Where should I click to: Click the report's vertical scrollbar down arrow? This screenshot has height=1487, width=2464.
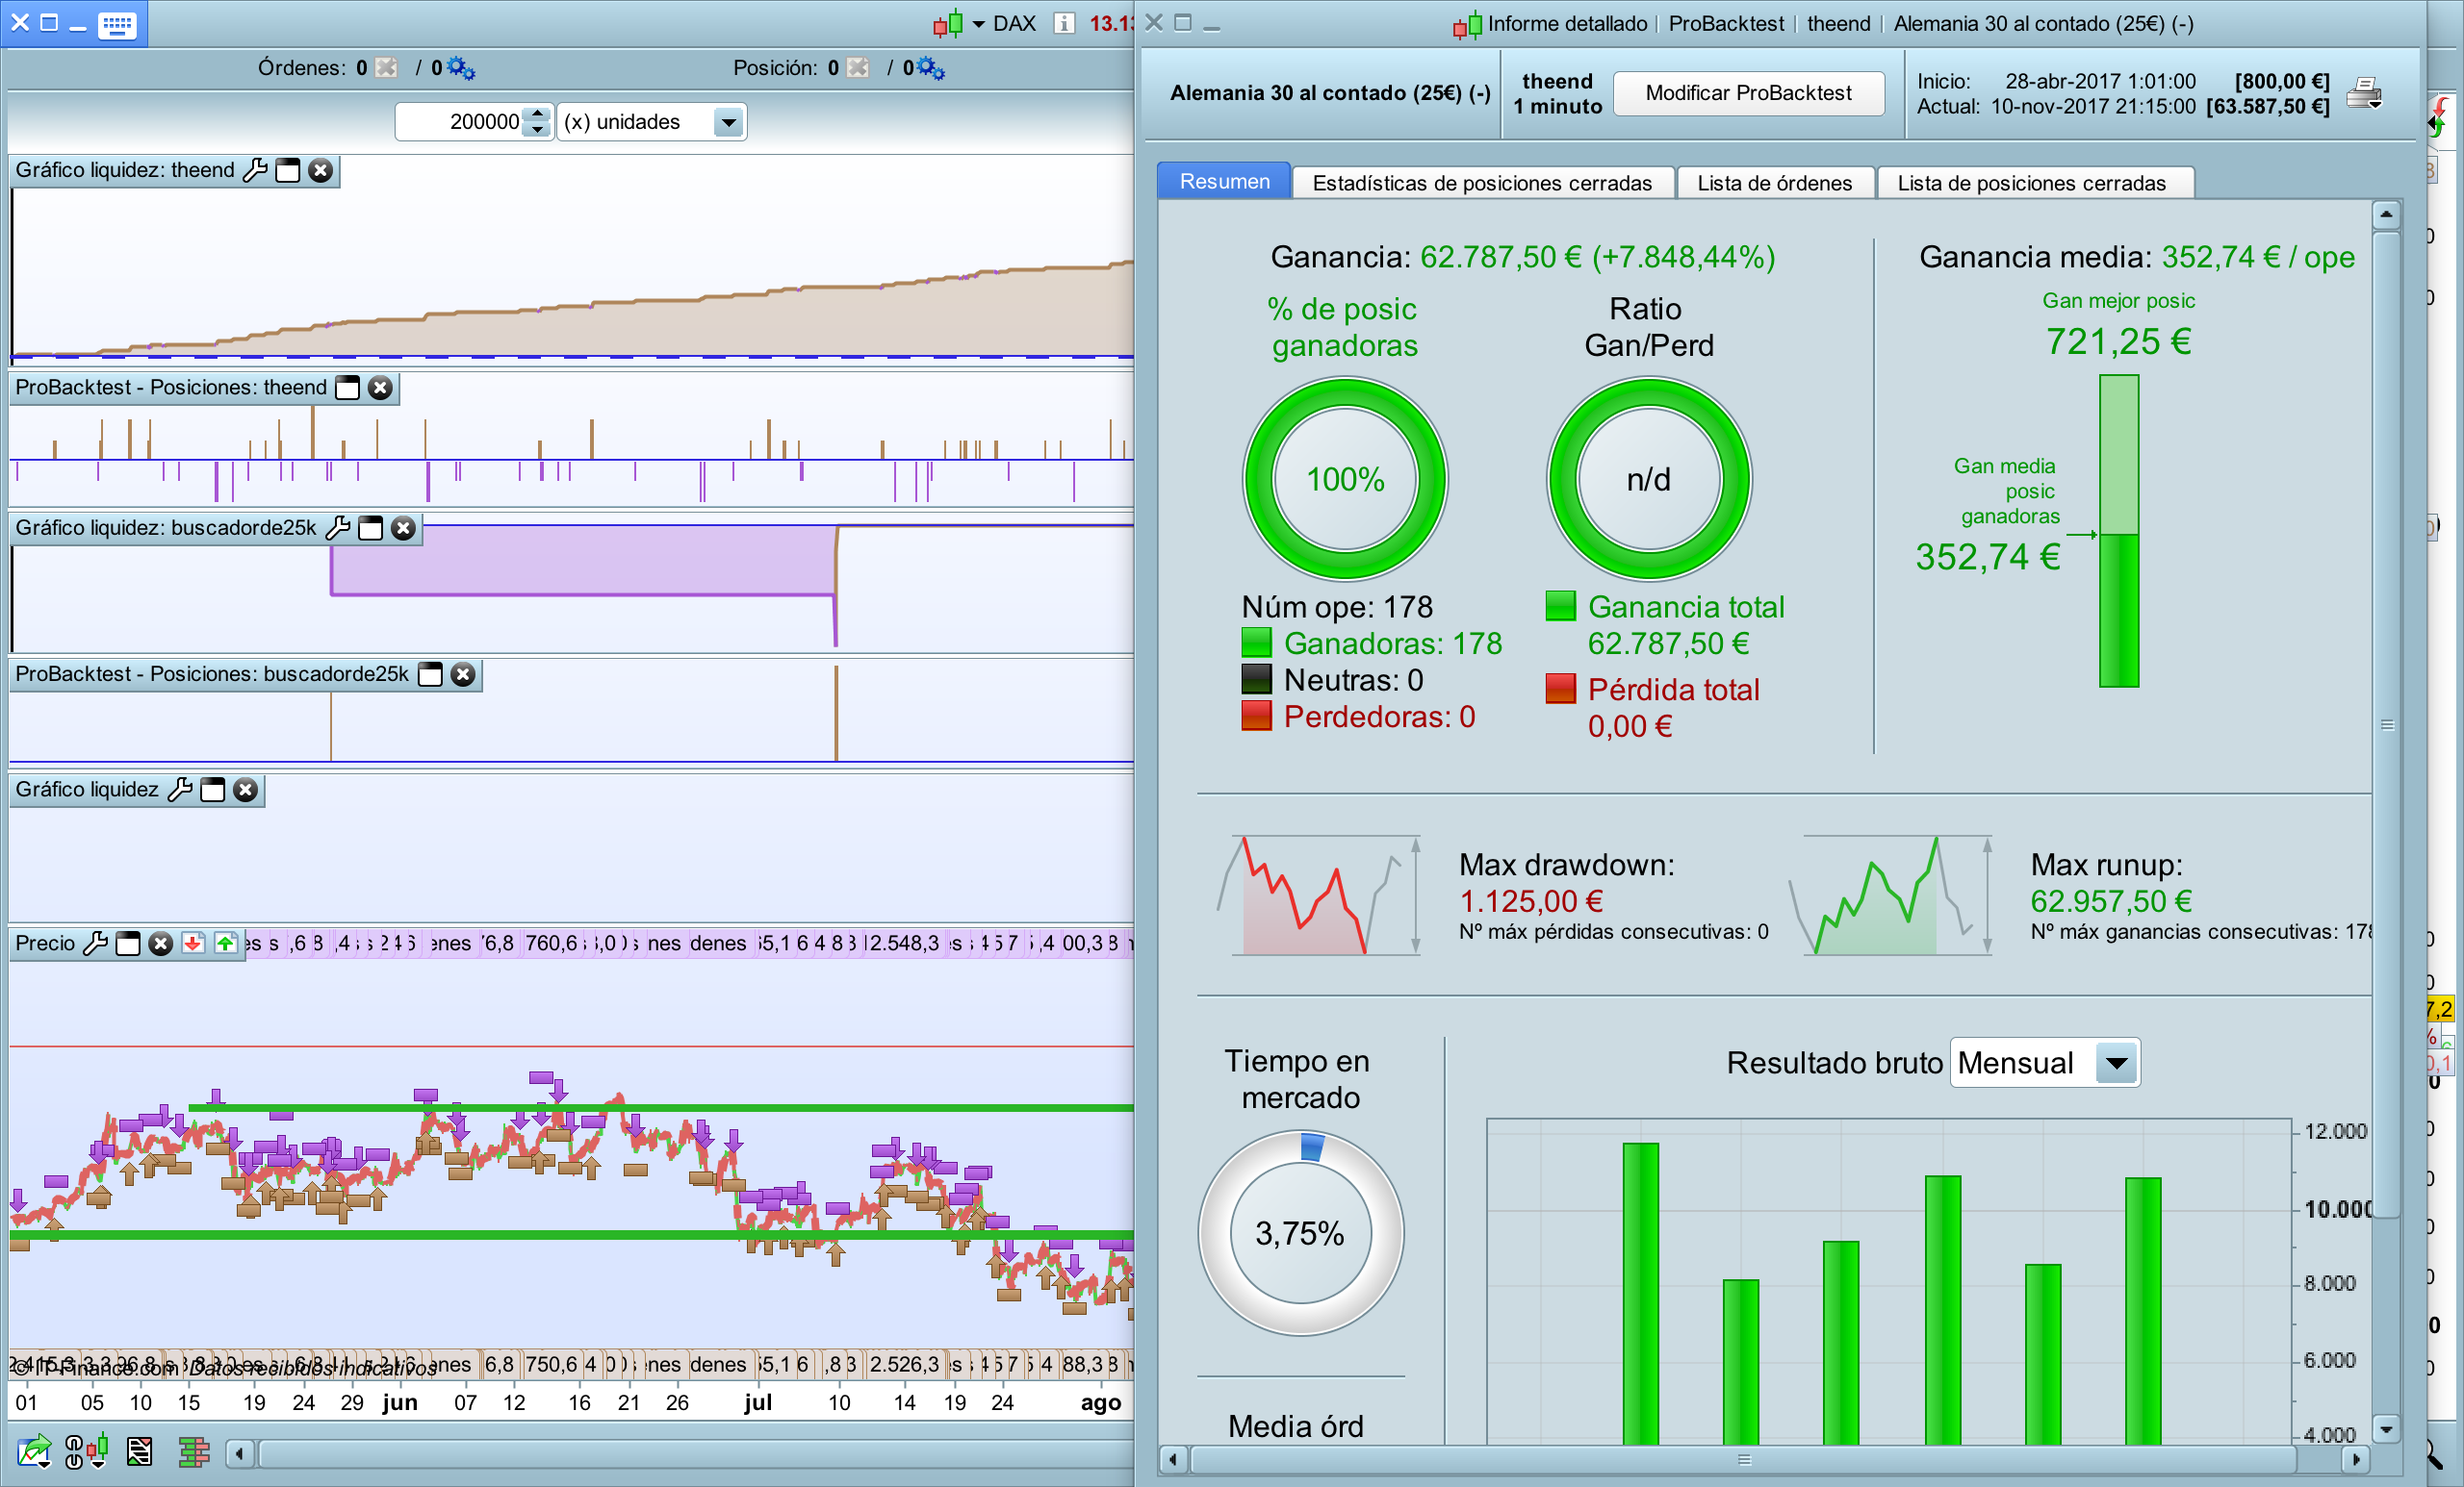click(2386, 1429)
